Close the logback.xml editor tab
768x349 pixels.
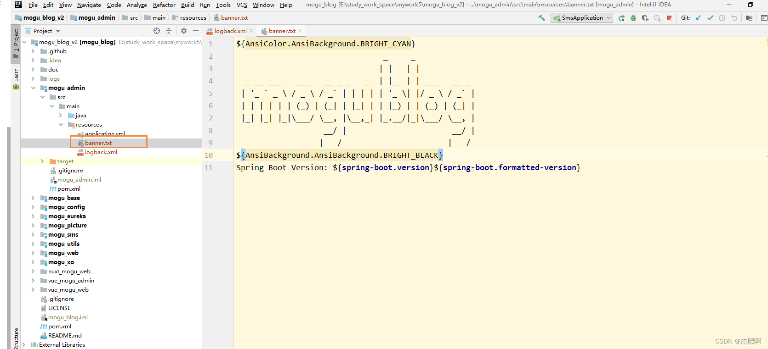[x=251, y=31]
